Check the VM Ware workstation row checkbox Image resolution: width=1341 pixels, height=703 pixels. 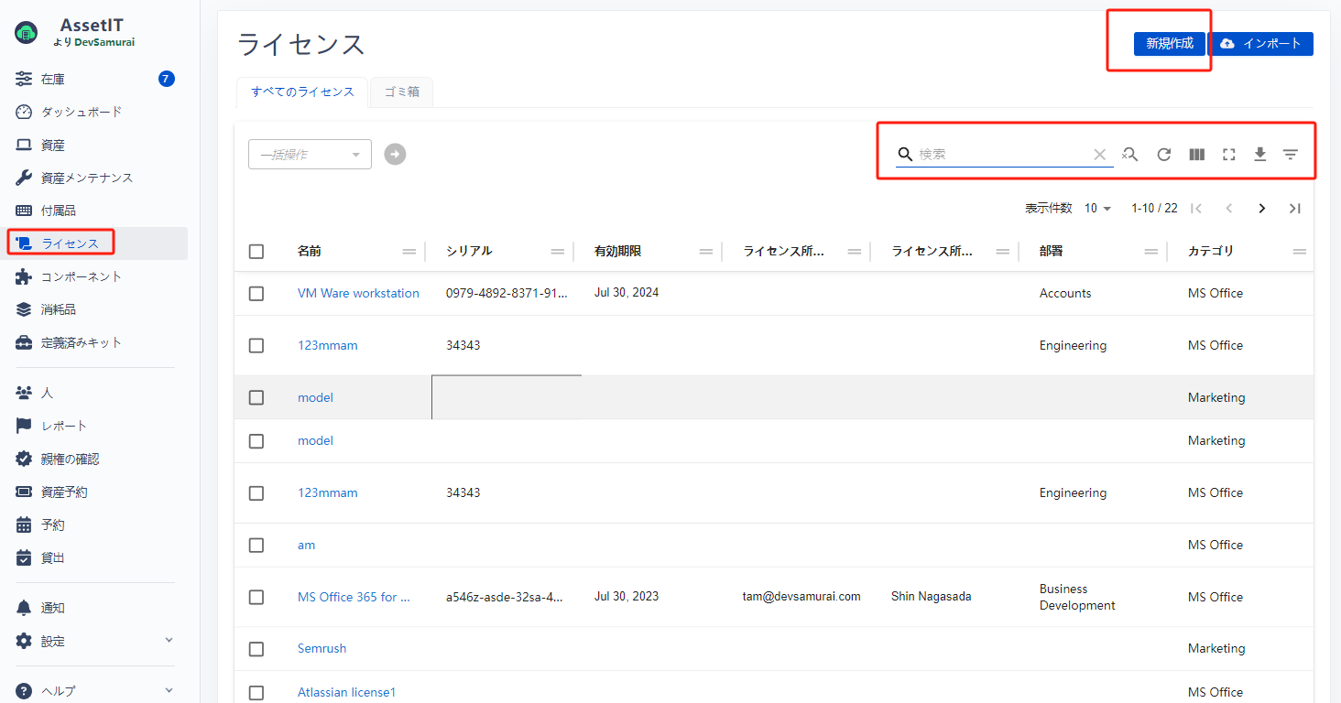[256, 294]
